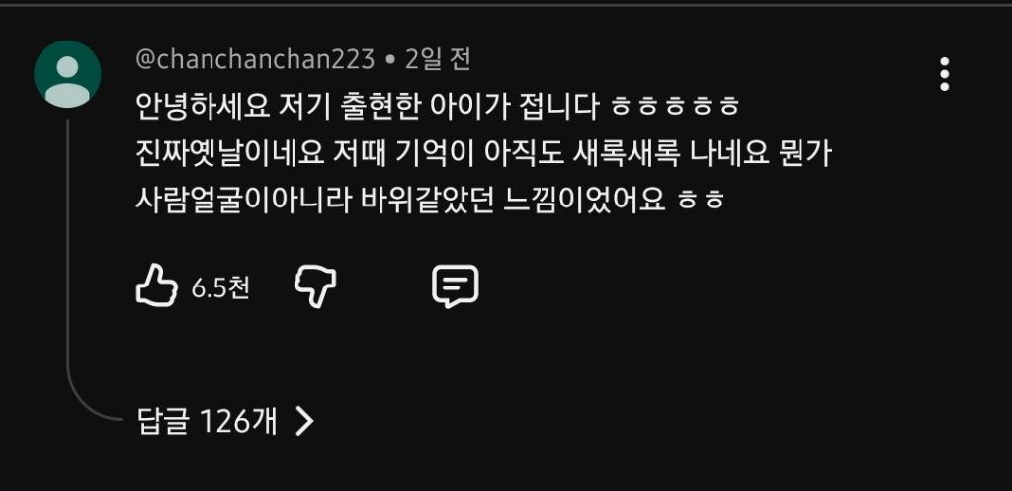Tap the person silhouette inside the avatar
The image size is (1012, 491).
(x=67, y=81)
